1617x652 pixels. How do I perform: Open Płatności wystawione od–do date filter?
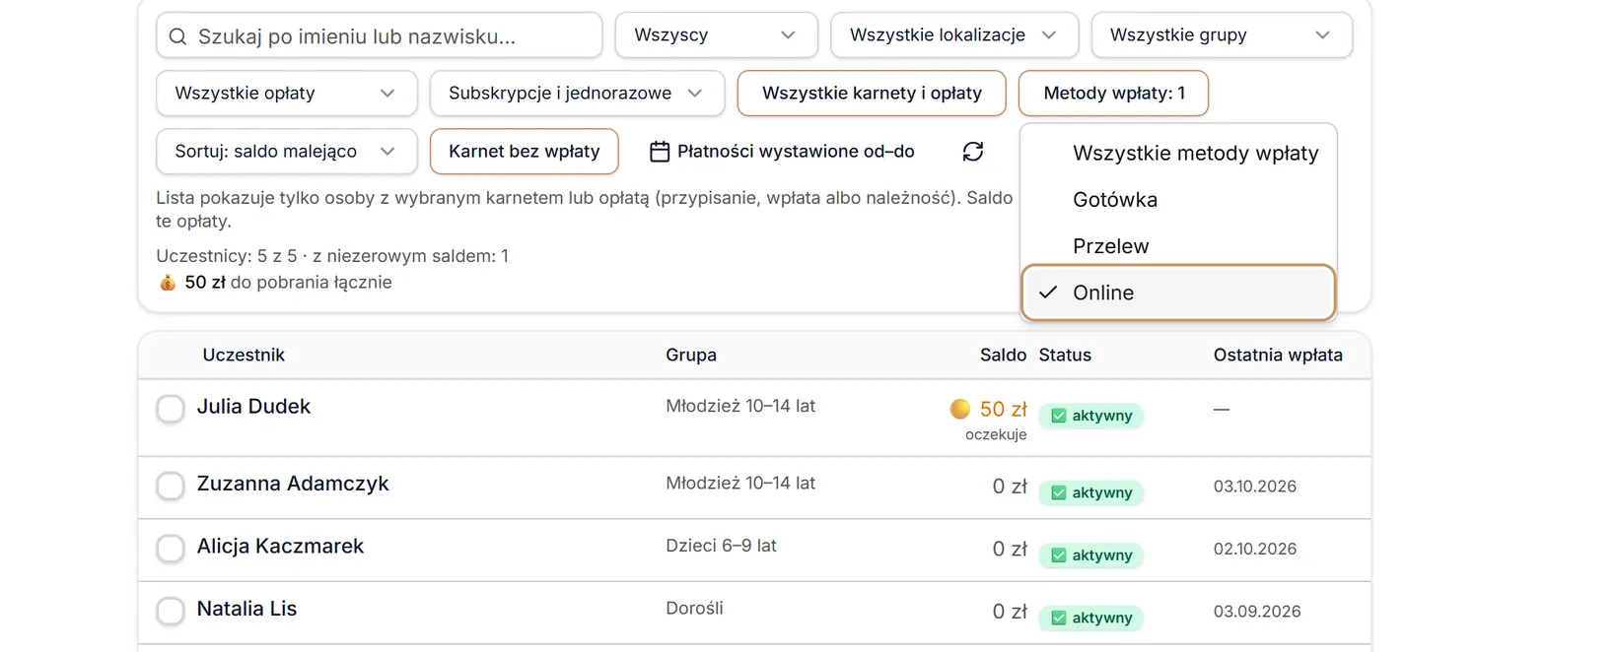(783, 152)
